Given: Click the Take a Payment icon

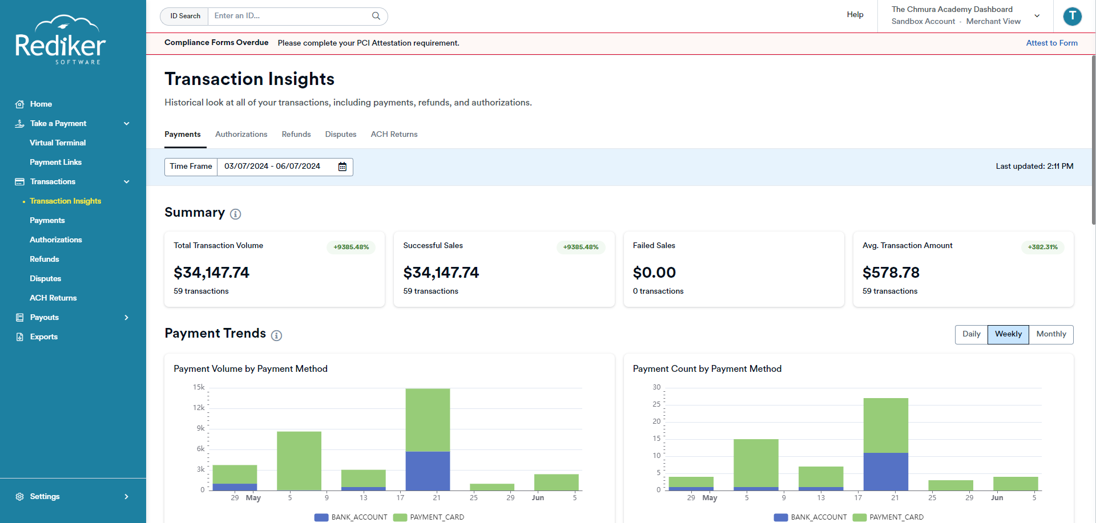Looking at the screenshot, I should tap(19, 124).
